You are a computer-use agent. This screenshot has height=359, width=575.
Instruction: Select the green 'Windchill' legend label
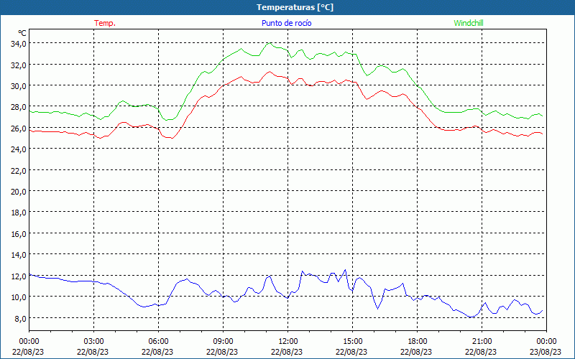(469, 23)
